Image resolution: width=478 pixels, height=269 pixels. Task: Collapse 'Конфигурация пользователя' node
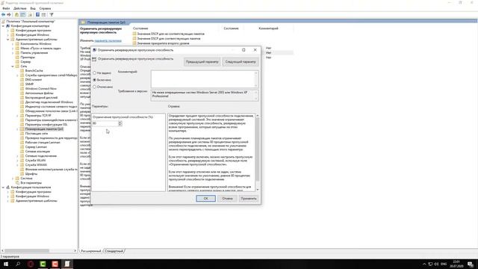tap(3, 188)
